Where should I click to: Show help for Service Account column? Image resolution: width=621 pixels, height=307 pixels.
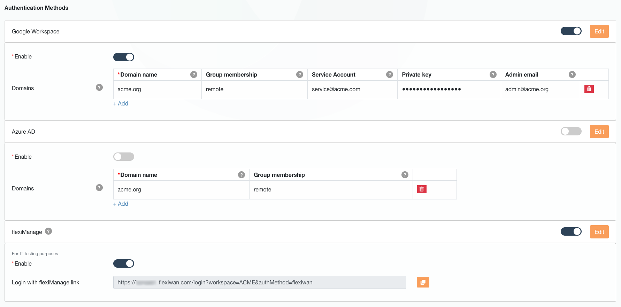click(390, 74)
